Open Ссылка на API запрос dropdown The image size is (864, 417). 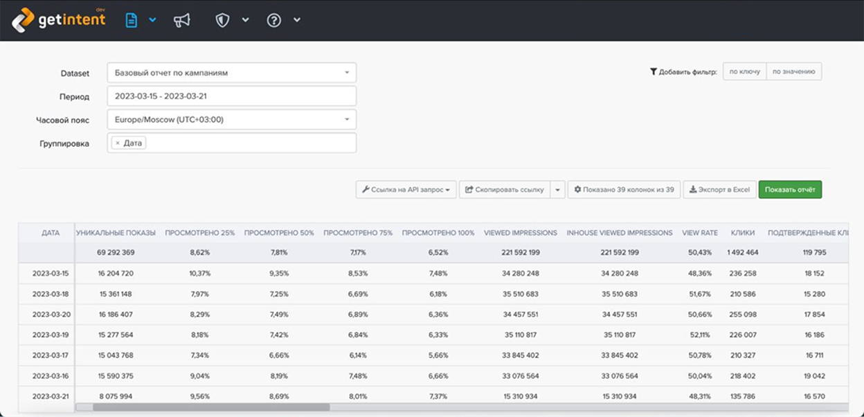[406, 190]
